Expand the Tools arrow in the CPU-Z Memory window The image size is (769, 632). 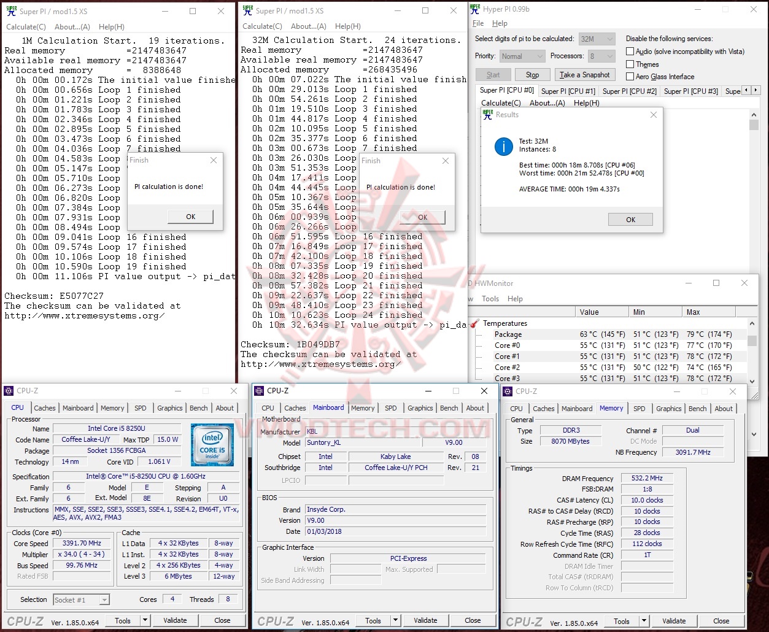point(644,621)
